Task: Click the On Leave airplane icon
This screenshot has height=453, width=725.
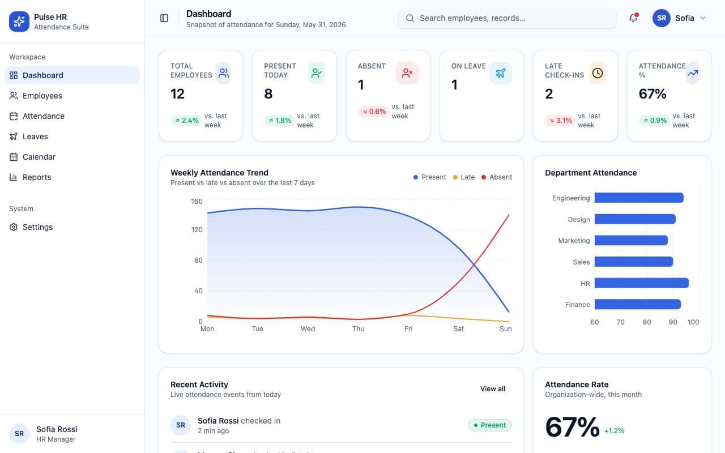Action: 501,73
